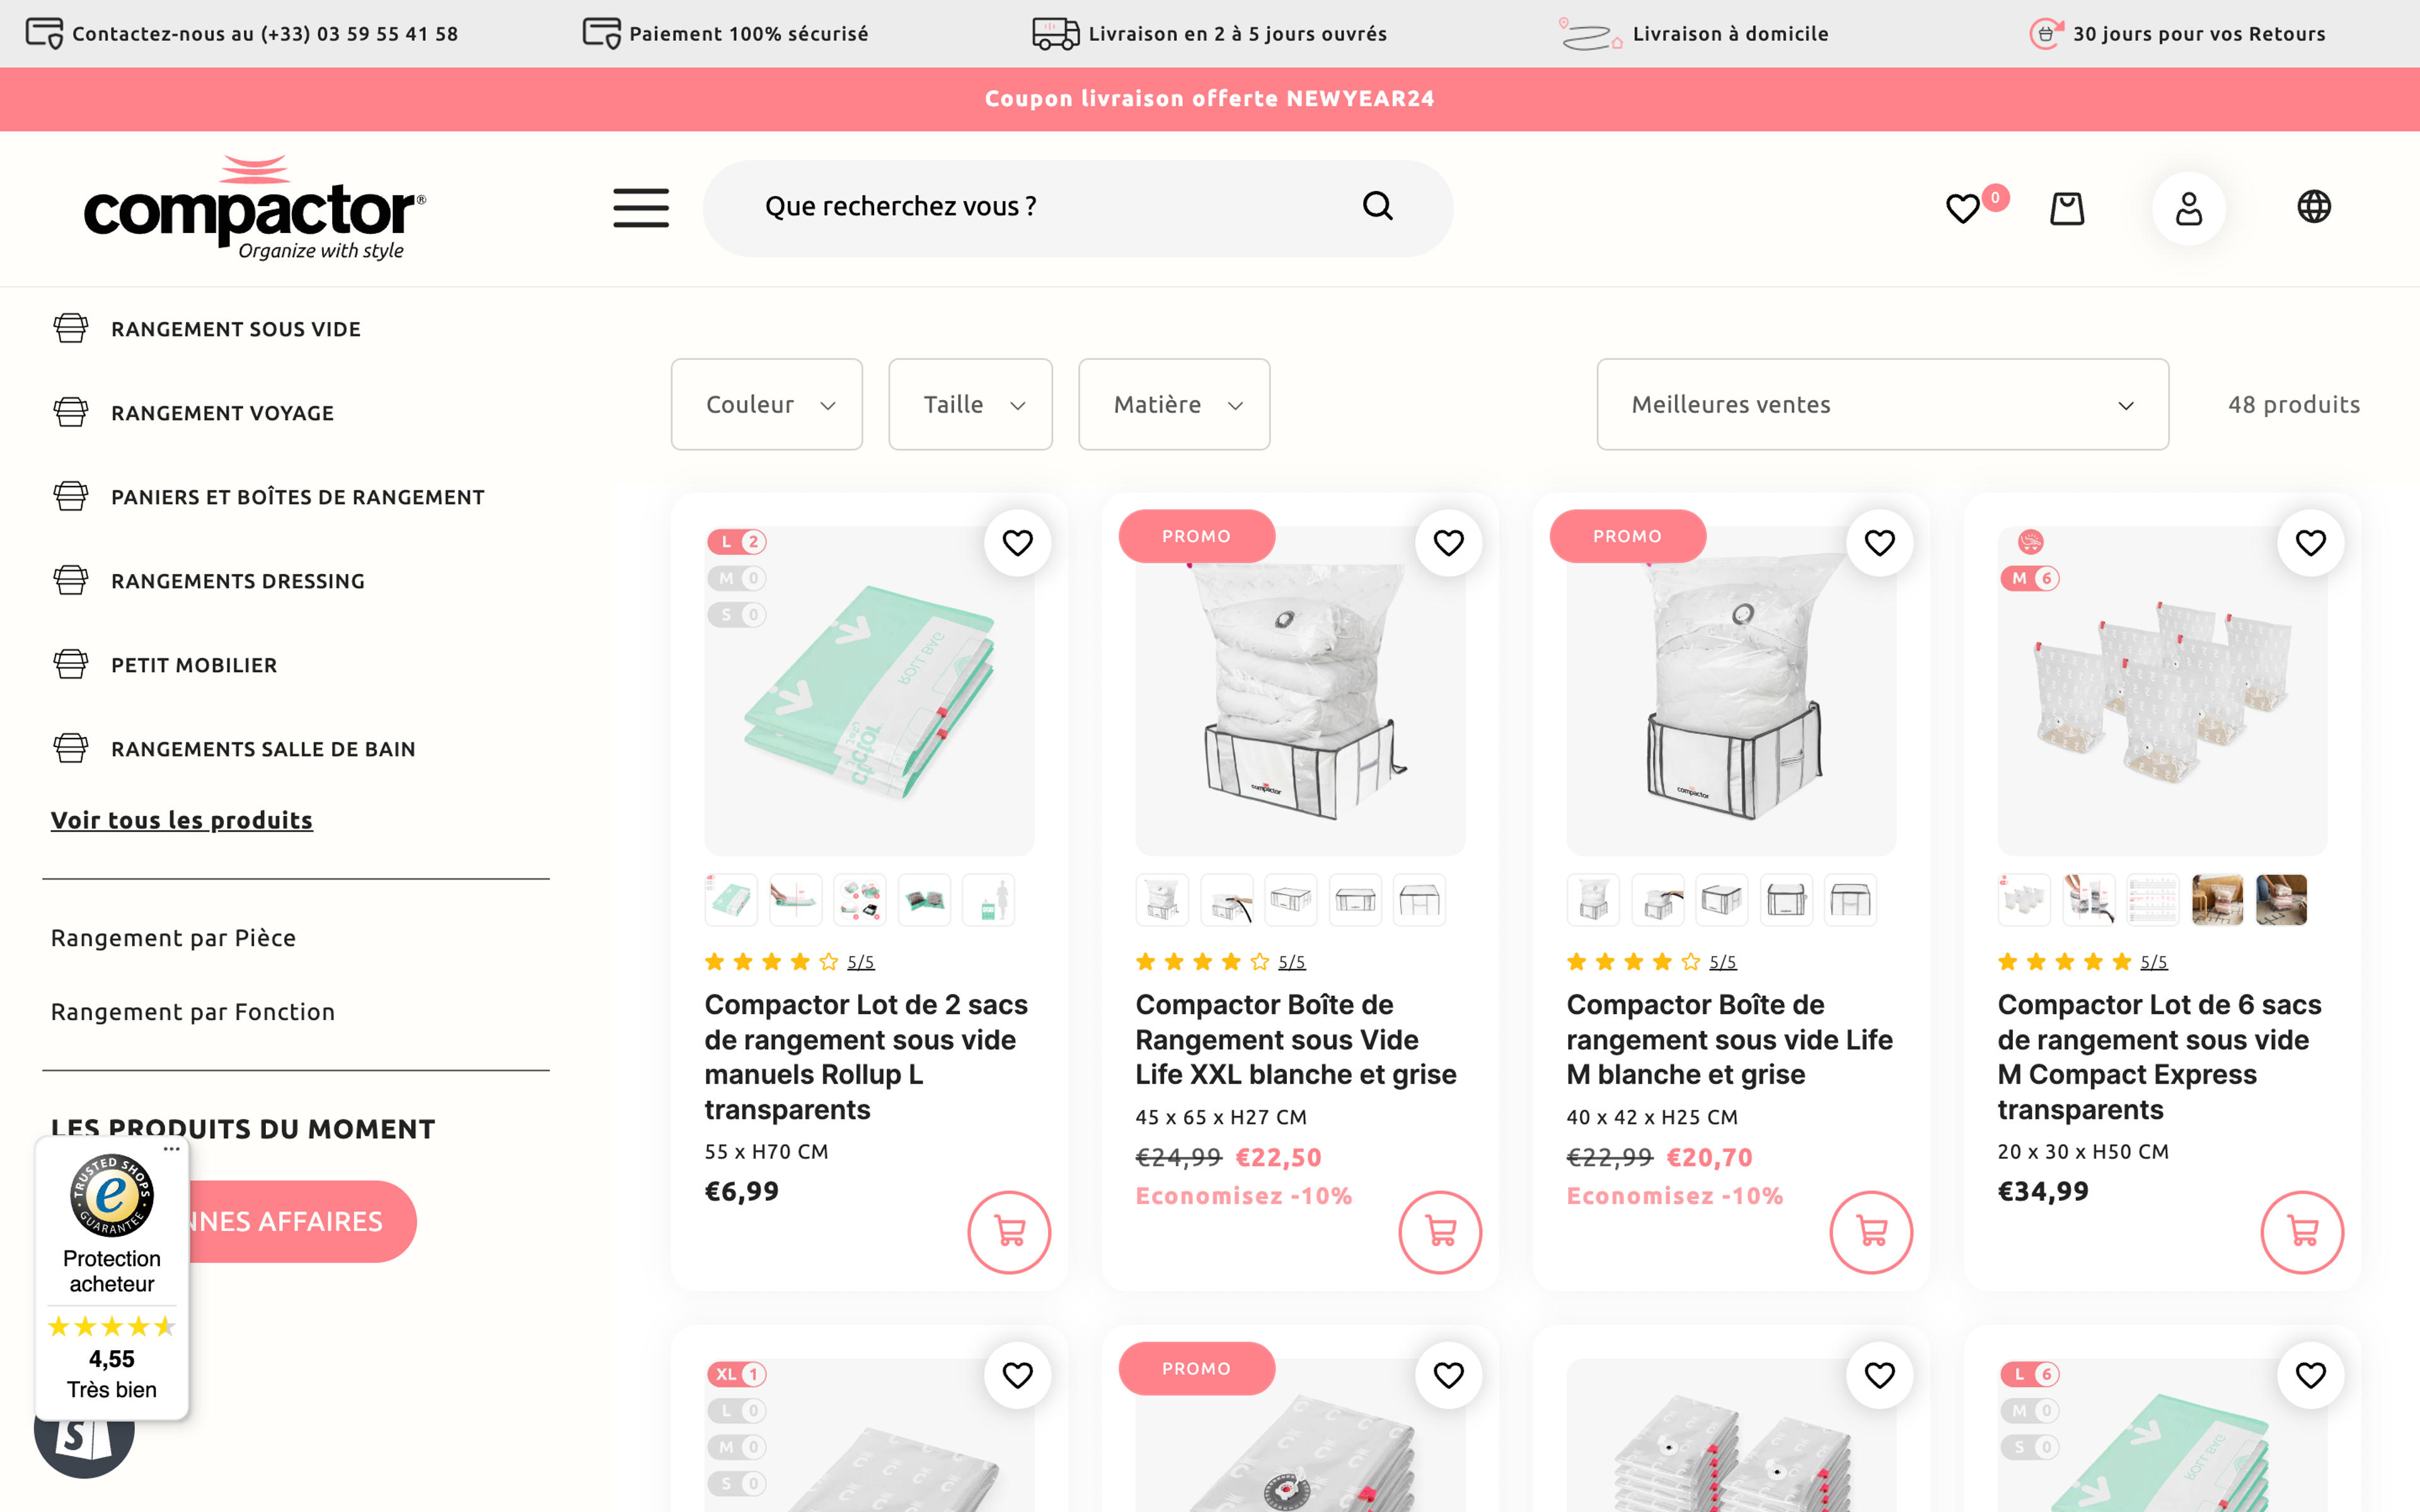This screenshot has width=2420, height=1512.
Task: Open the shopping bag cart icon
Action: pyautogui.click(x=2067, y=208)
